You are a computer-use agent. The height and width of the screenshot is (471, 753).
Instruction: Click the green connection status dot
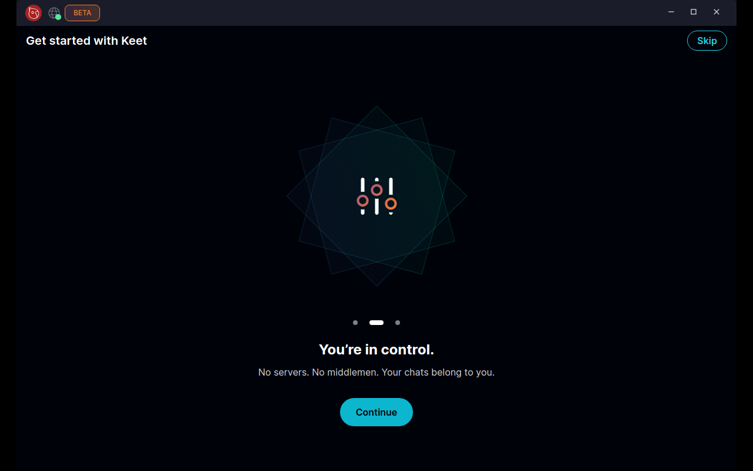58,17
